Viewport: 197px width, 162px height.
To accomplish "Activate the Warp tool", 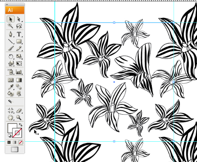I will pos(11,63).
